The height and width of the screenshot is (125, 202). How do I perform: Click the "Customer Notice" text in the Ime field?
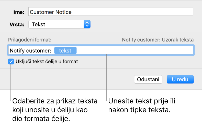click(51, 12)
